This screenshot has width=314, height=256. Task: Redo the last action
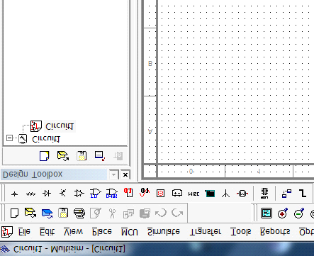(x=177, y=213)
